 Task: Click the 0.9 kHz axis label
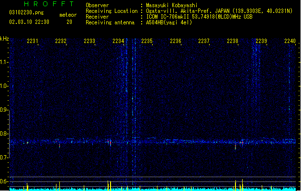[x=4, y=110]
